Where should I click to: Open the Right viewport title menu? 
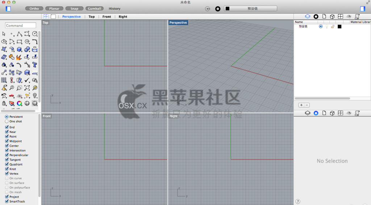pyautogui.click(x=174, y=116)
